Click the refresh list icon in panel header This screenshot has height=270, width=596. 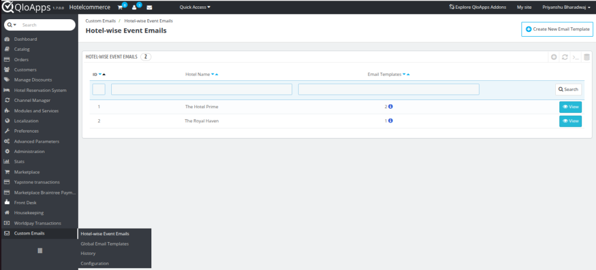[565, 57]
